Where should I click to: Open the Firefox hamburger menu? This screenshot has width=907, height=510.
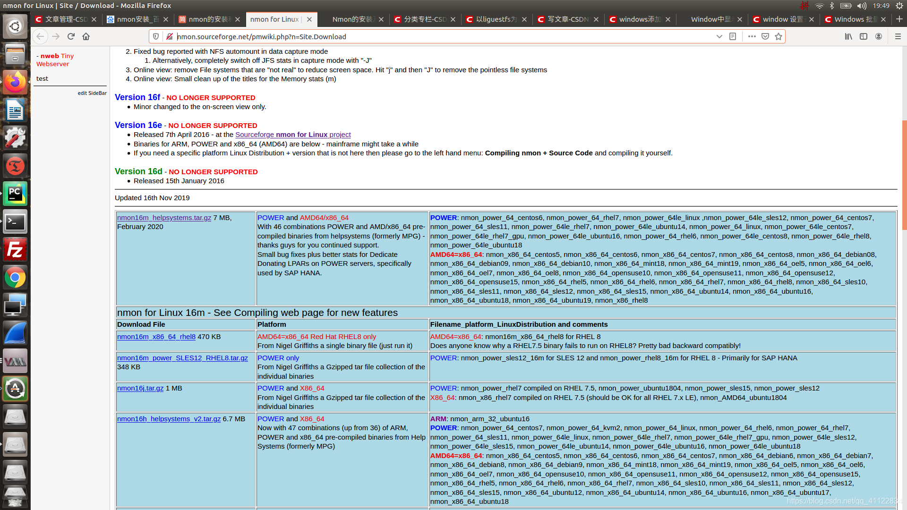click(898, 36)
